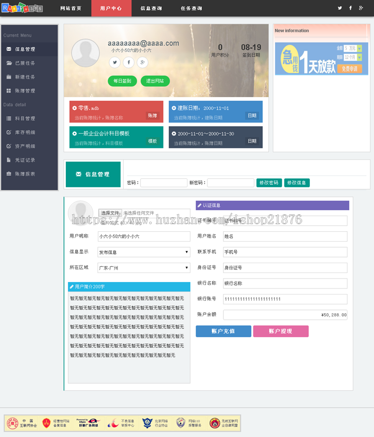Screen dimensions: 374x437
Task: Open 已接任务 folder icon in sidebar
Action: coord(9,63)
